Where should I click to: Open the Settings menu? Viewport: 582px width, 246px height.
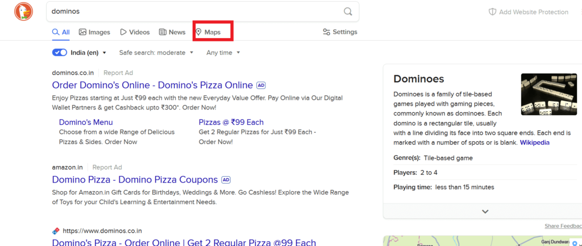(x=340, y=32)
